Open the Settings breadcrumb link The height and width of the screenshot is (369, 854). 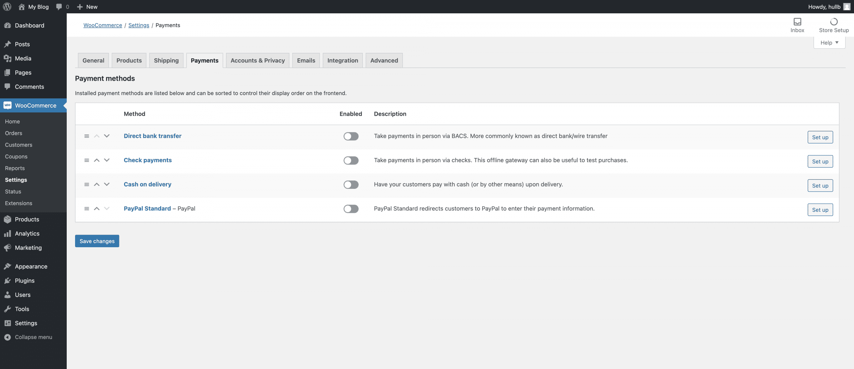pyautogui.click(x=139, y=25)
